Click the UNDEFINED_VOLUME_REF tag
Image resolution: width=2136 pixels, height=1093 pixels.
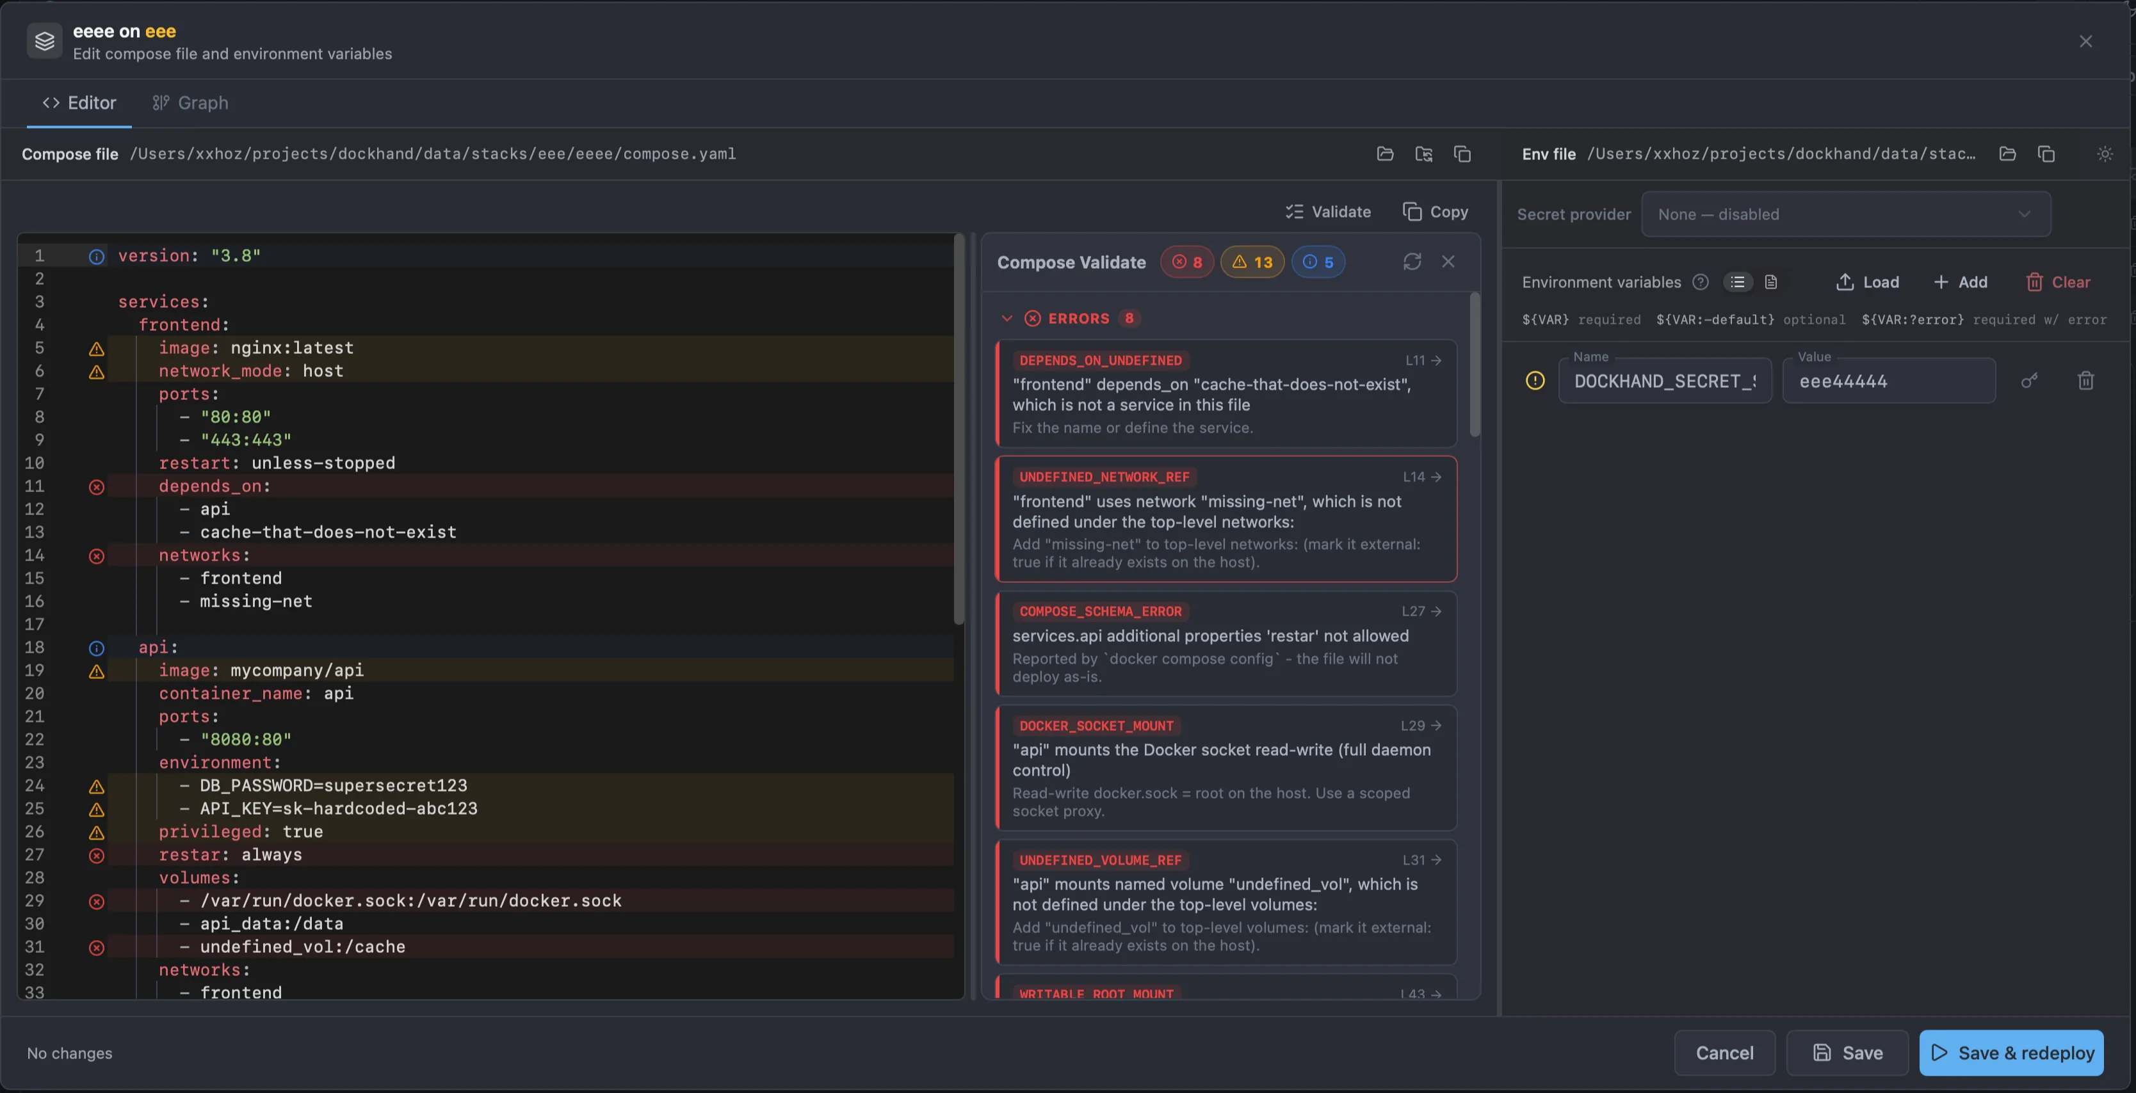(1101, 860)
